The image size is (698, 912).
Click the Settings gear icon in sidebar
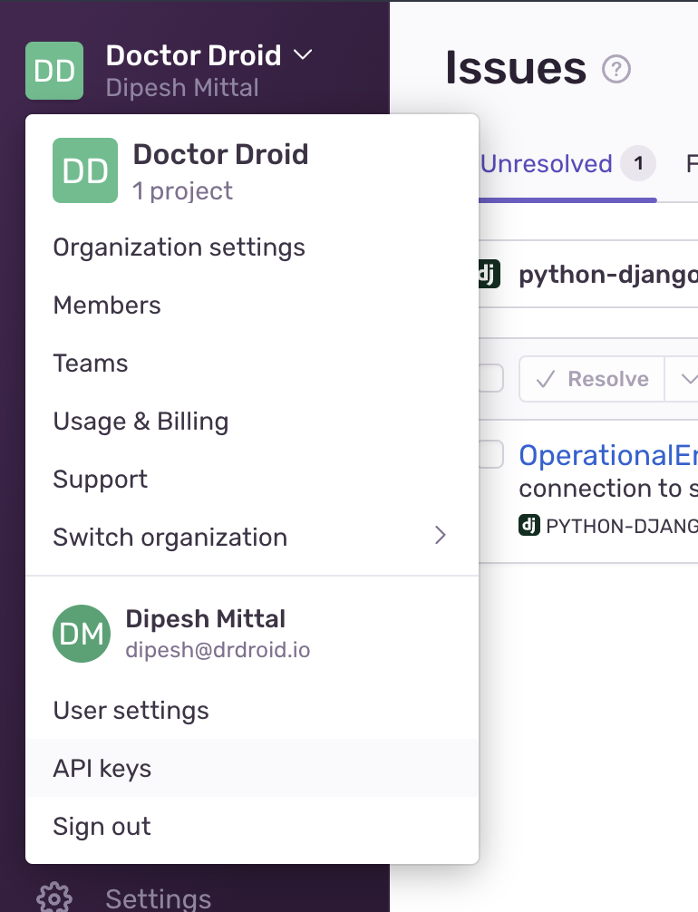pos(54,897)
